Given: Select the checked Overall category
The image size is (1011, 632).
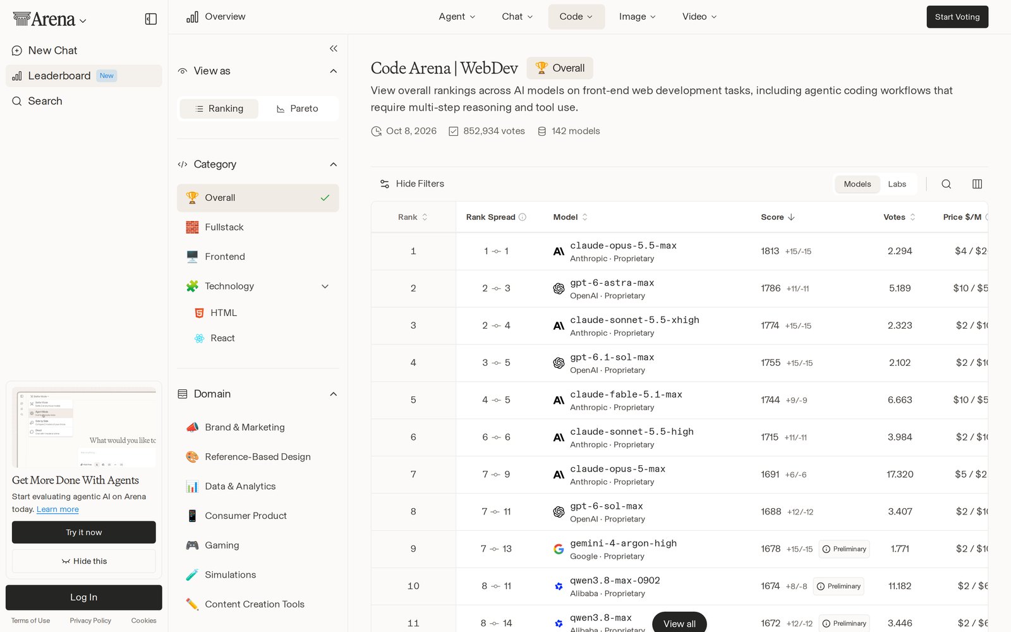Looking at the screenshot, I should 258,198.
